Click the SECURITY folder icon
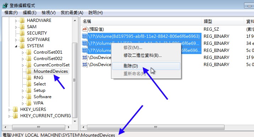This screenshot has height=137, width=254. pyautogui.click(x=22, y=33)
